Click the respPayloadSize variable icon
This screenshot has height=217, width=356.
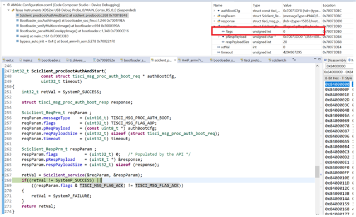[223, 42]
